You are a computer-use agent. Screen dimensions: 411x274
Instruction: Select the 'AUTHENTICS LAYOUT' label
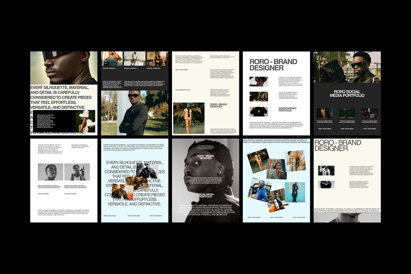coord(70,194)
